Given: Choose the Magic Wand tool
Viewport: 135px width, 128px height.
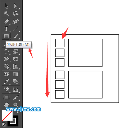Looking at the screenshot, I should (x=6, y=14).
